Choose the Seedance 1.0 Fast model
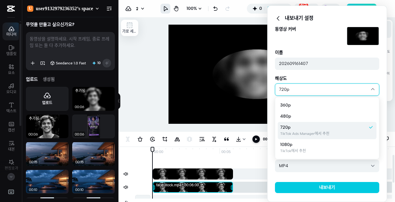 68,63
